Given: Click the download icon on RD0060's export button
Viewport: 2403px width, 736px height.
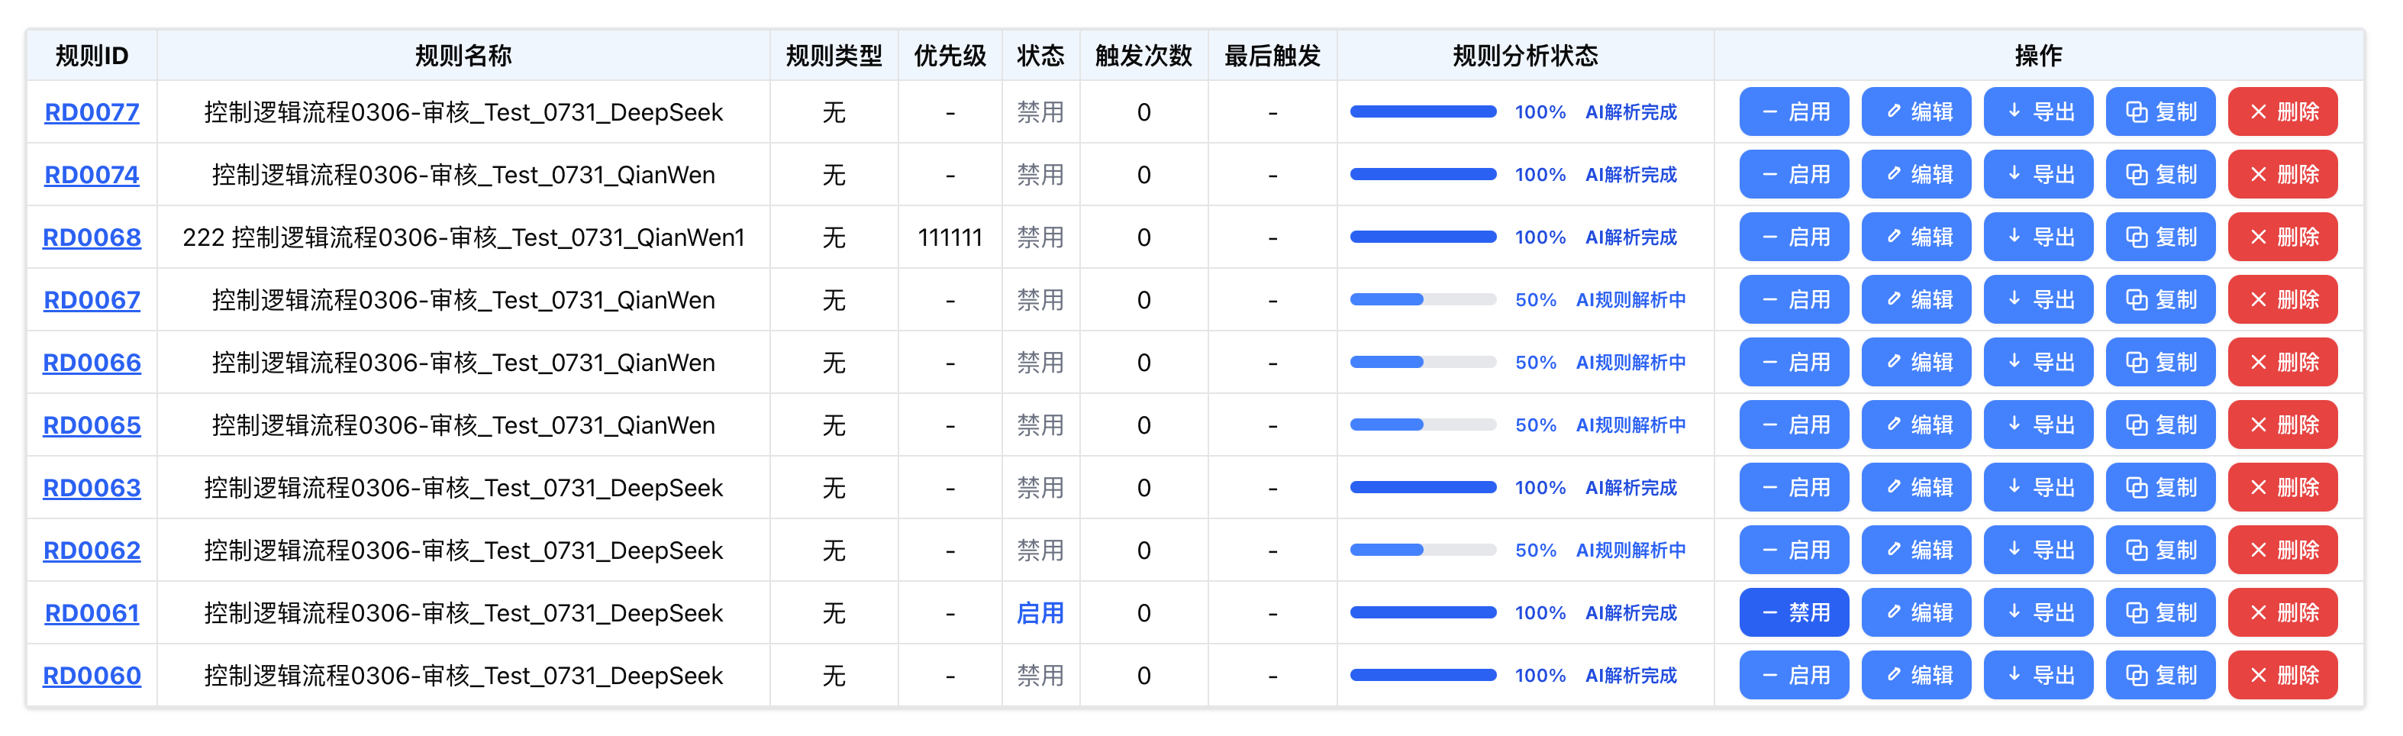Looking at the screenshot, I should [x=2012, y=674].
